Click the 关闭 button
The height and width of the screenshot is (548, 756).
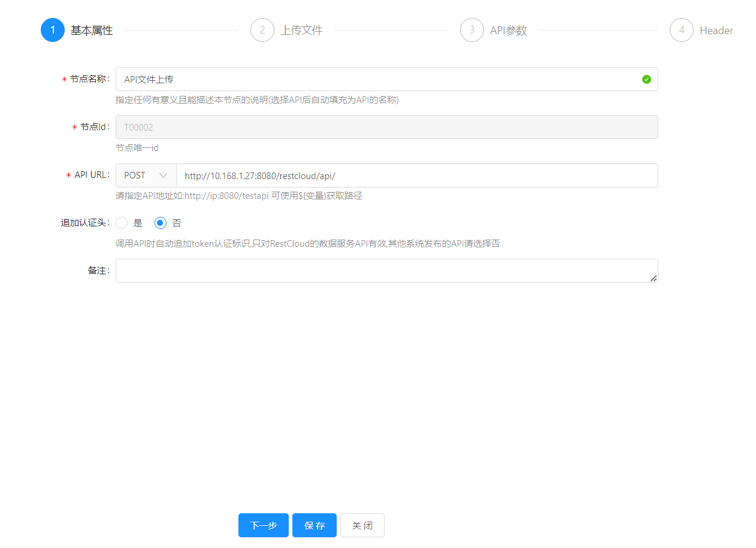pos(362,525)
